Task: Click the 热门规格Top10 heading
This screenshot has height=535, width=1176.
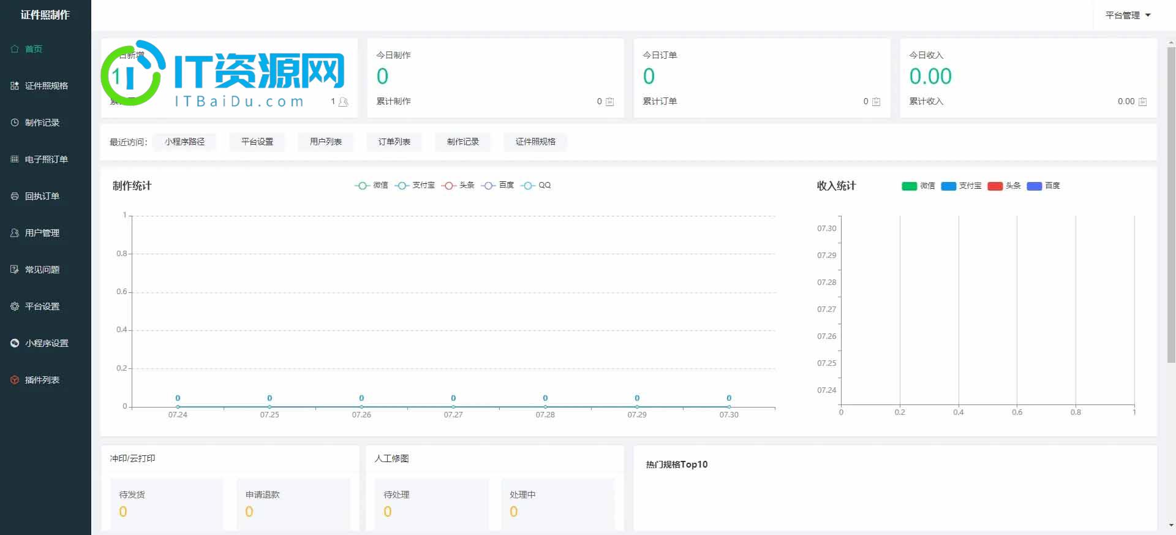Action: point(677,465)
